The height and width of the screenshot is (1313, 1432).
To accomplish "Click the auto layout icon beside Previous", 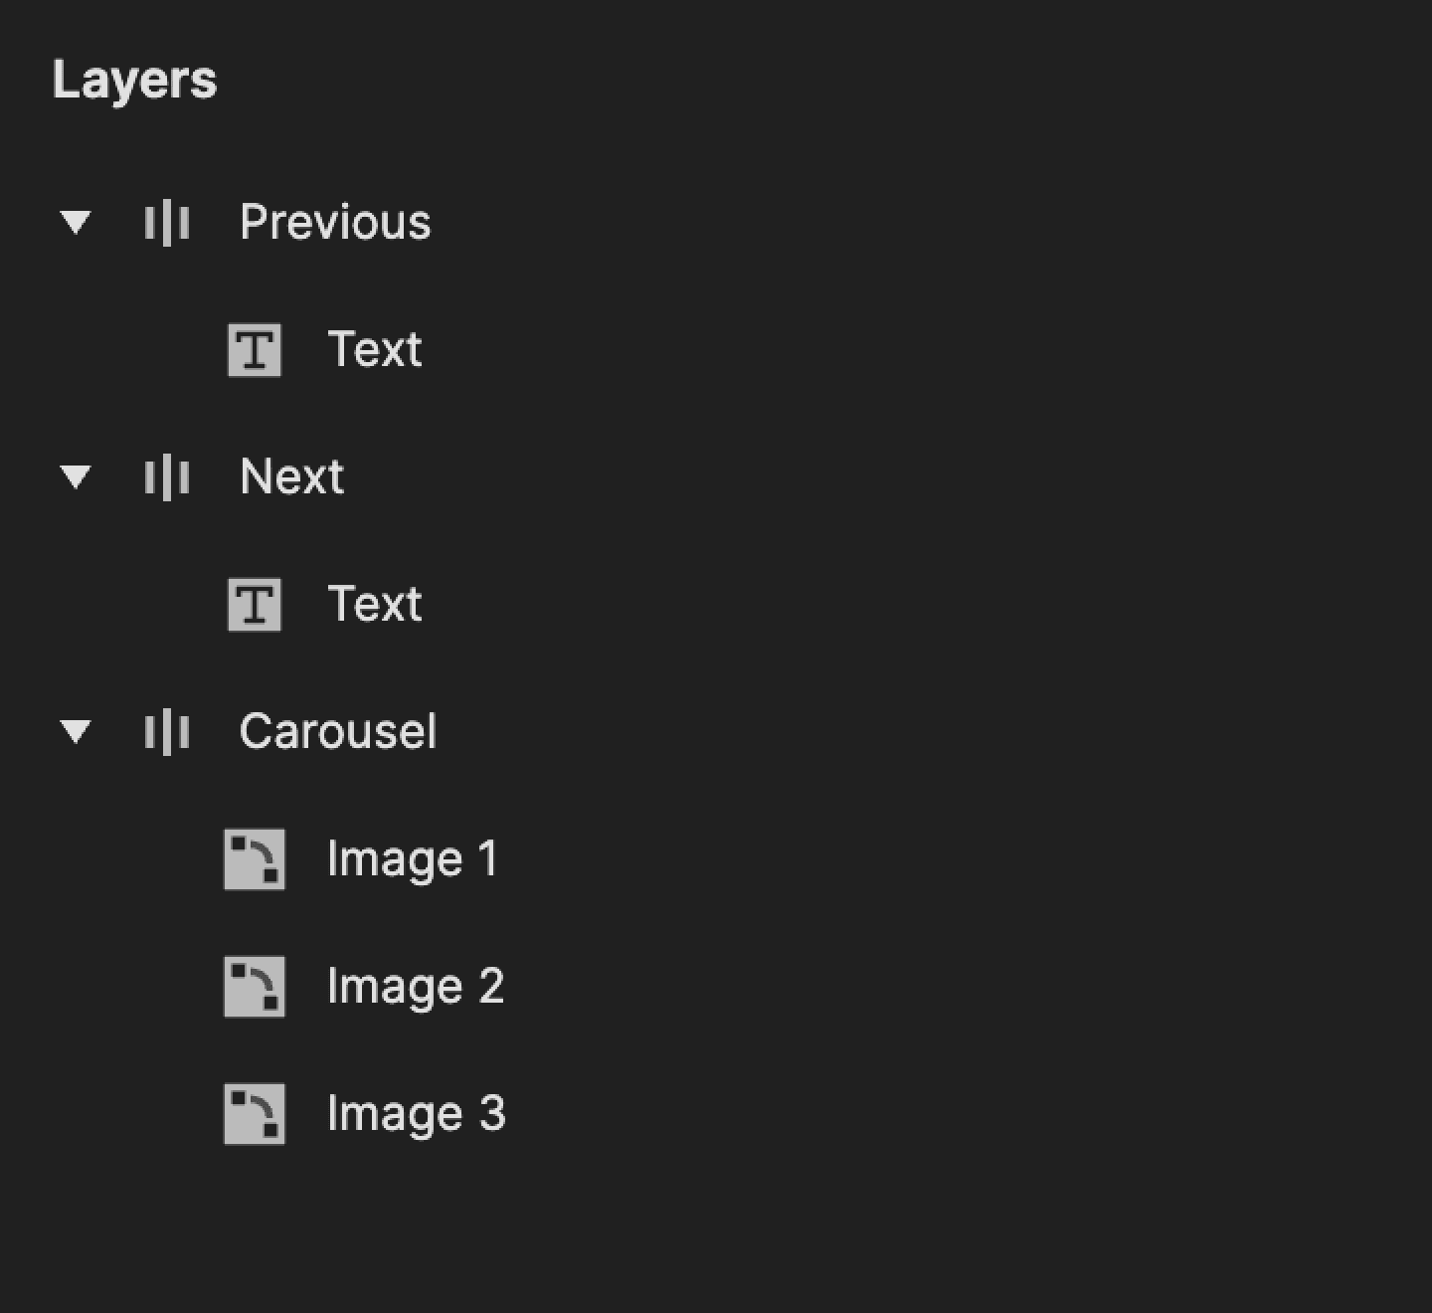I will pos(167,223).
